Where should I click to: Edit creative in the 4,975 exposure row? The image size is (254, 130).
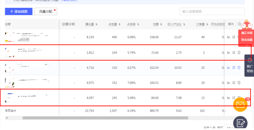(234, 83)
